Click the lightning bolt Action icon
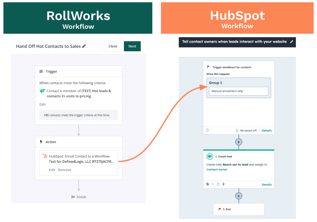Viewport: 317px width, 222px height. (x=41, y=142)
